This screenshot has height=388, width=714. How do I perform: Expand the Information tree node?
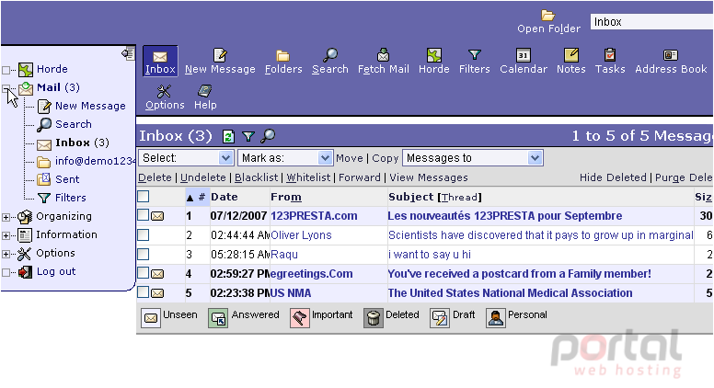tap(6, 235)
